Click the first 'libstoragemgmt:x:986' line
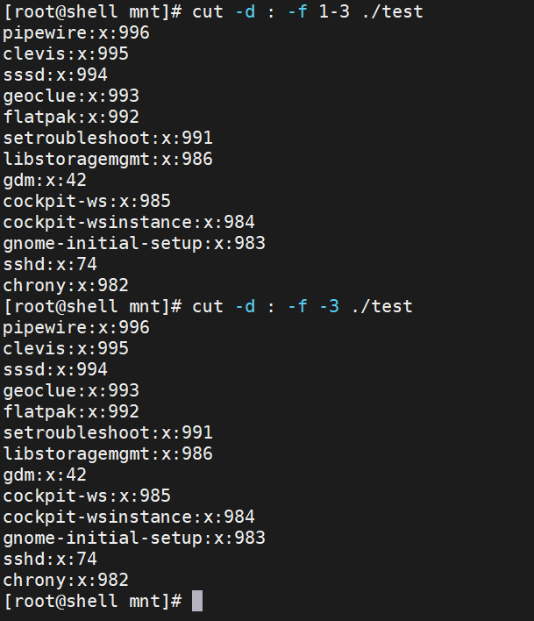The image size is (534, 621). (x=108, y=160)
